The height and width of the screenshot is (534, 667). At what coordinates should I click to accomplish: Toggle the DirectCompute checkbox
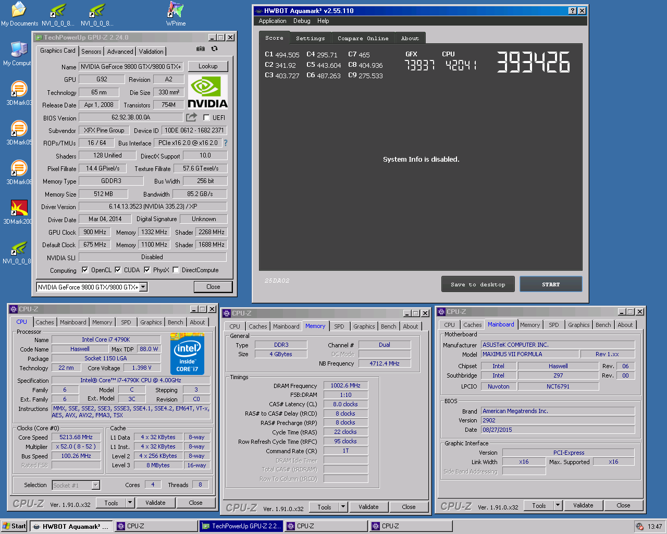(176, 270)
